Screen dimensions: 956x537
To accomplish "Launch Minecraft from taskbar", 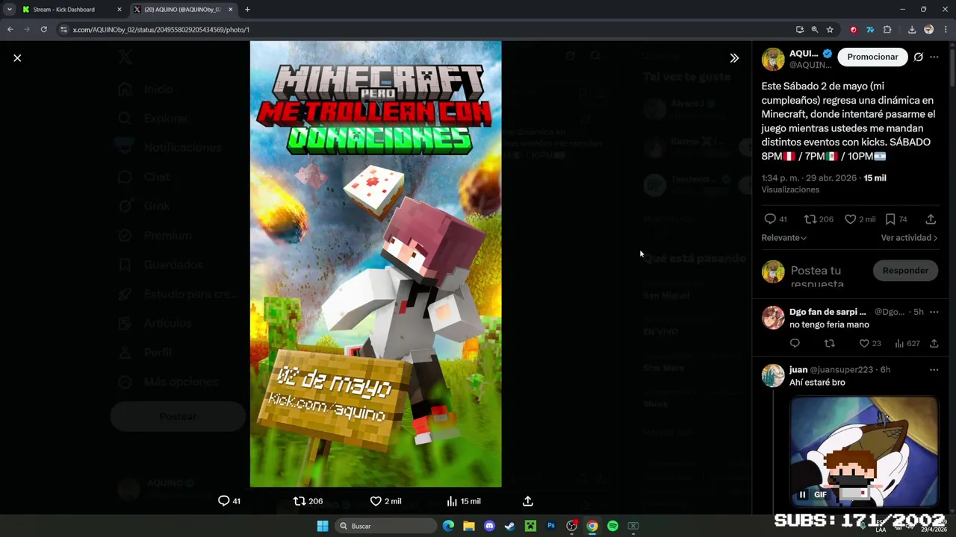I will (x=530, y=526).
